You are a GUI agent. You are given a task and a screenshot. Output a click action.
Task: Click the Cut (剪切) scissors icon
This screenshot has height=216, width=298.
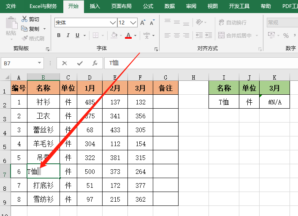coord(24,19)
